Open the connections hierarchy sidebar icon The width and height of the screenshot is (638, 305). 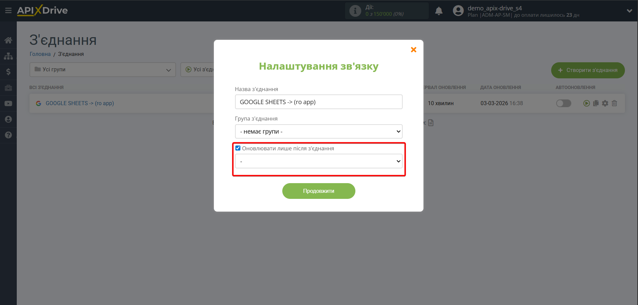coord(8,56)
